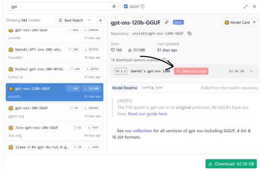260x171 pixels.
Task: Click downloads badge 151388 on selected model
Action: click(x=91, y=89)
